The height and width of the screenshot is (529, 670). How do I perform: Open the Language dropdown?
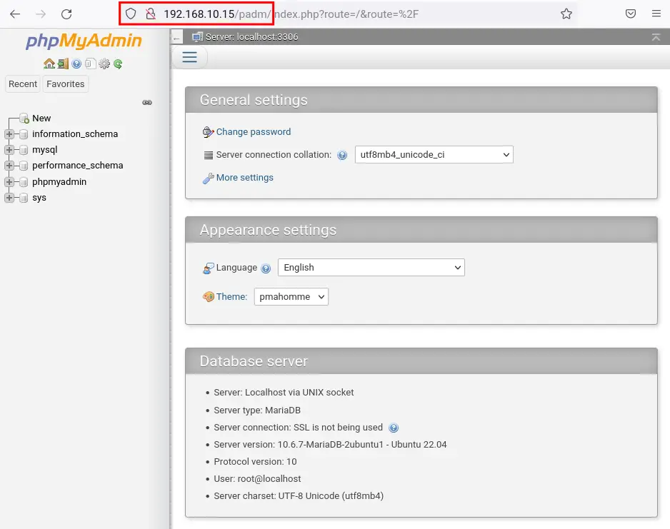tap(371, 267)
